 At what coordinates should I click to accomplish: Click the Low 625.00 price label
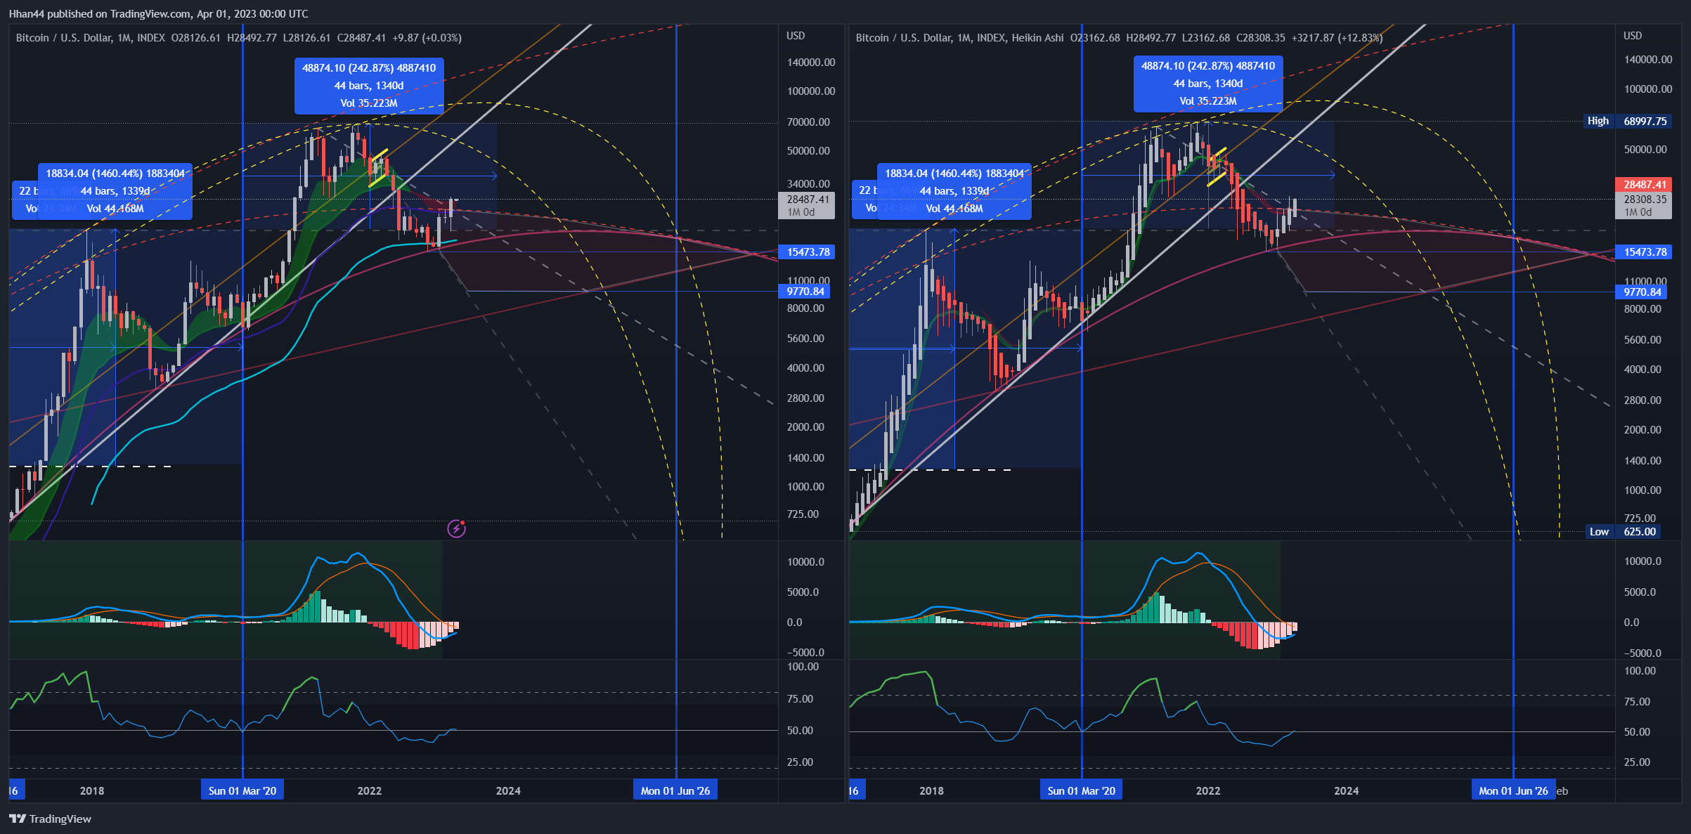[x=1623, y=531]
